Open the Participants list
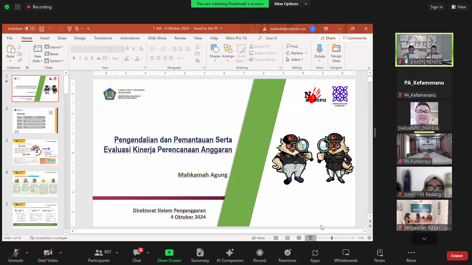472x265 pixels. (x=99, y=256)
